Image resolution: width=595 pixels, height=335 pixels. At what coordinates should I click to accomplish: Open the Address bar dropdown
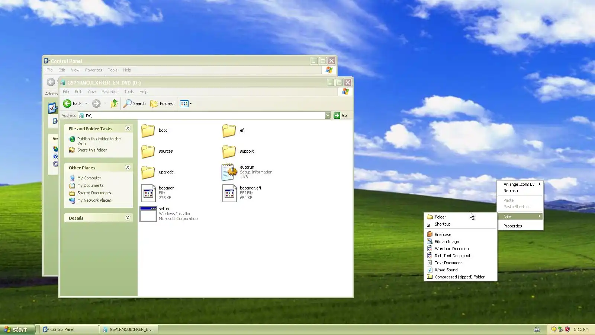[x=328, y=115]
